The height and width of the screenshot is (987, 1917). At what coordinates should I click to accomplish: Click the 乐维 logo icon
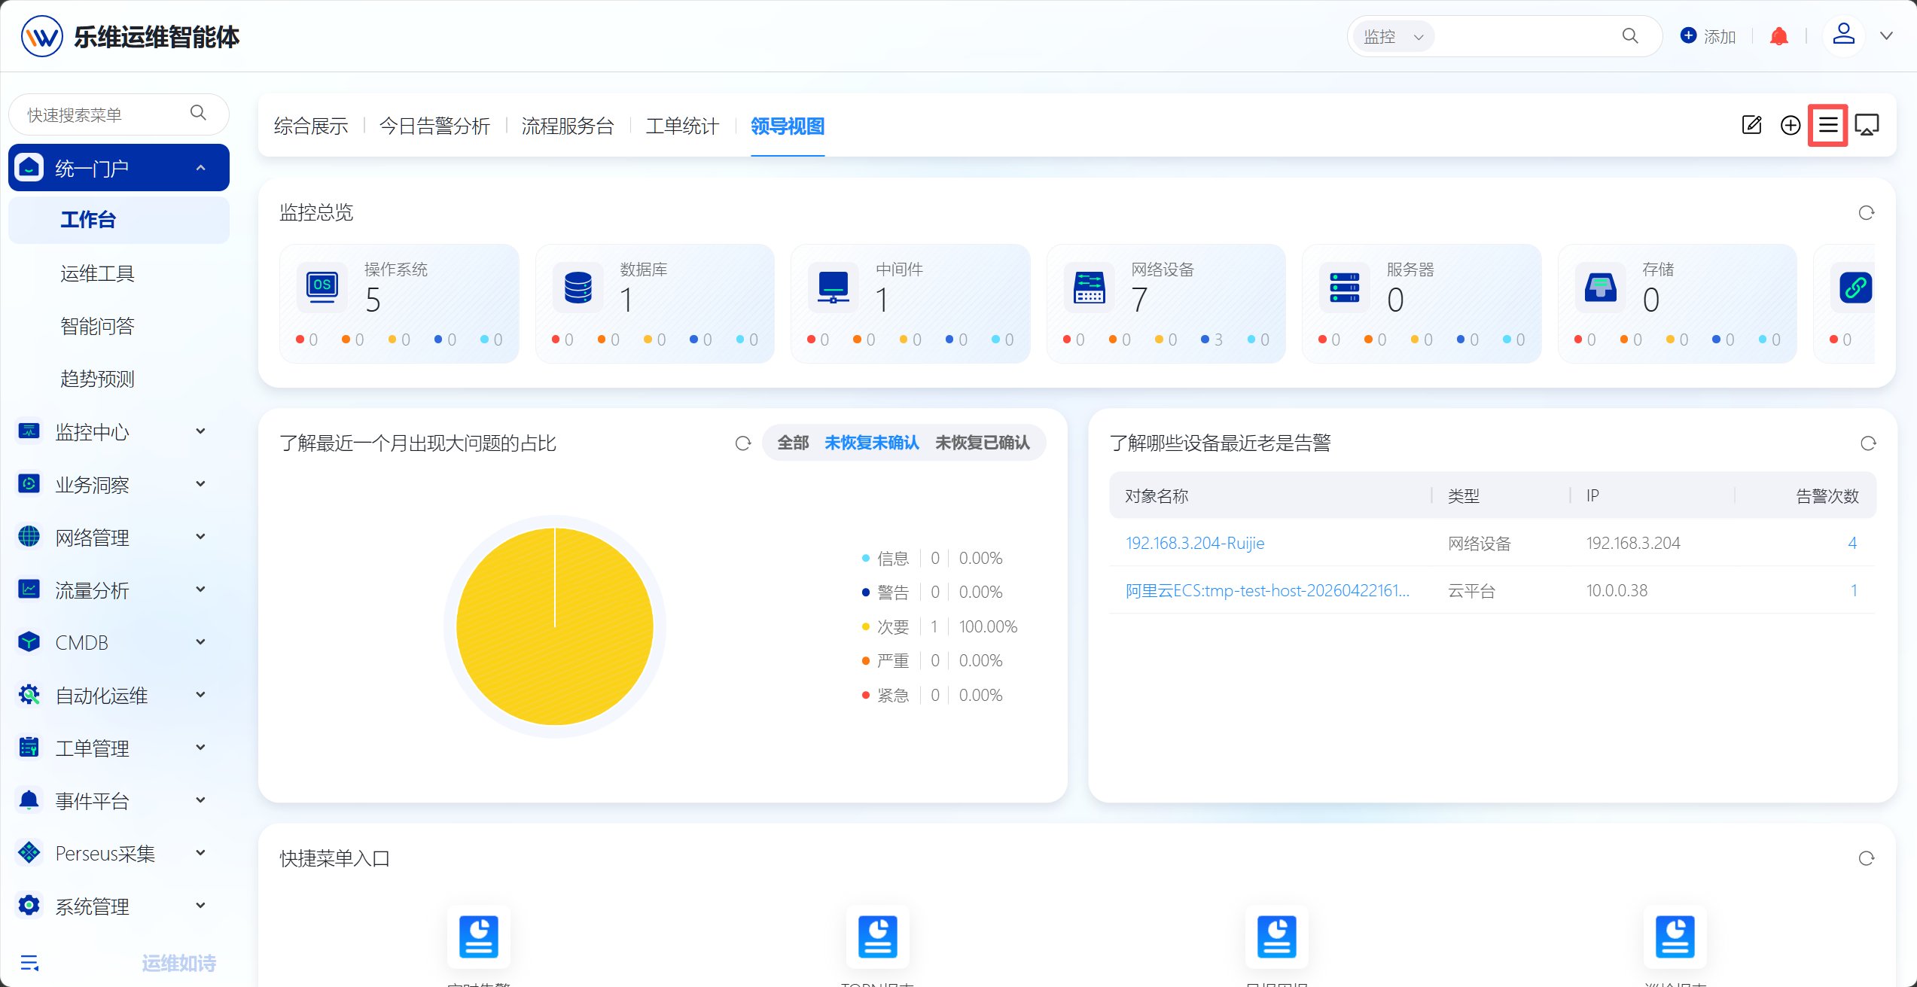tap(42, 36)
